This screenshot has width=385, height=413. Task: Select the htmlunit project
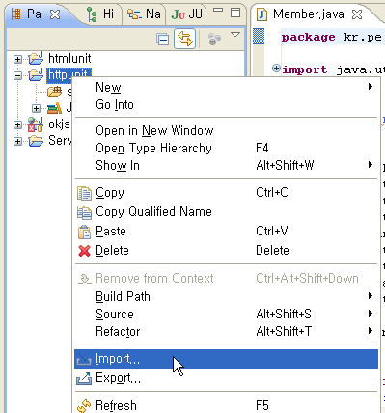pyautogui.click(x=69, y=58)
